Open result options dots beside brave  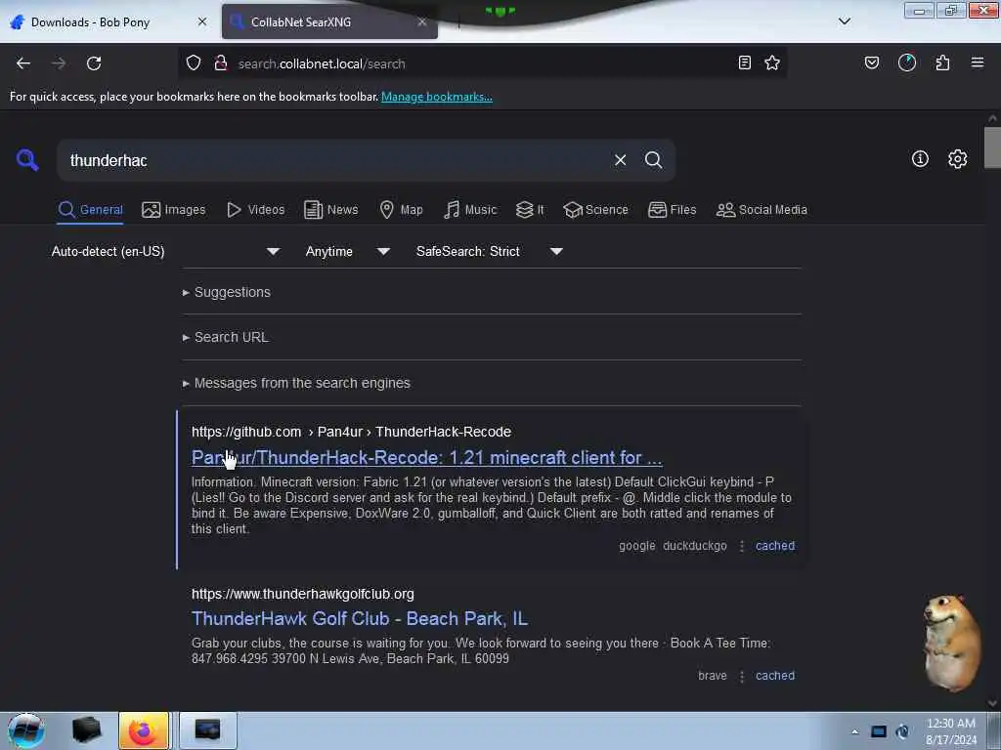741,677
